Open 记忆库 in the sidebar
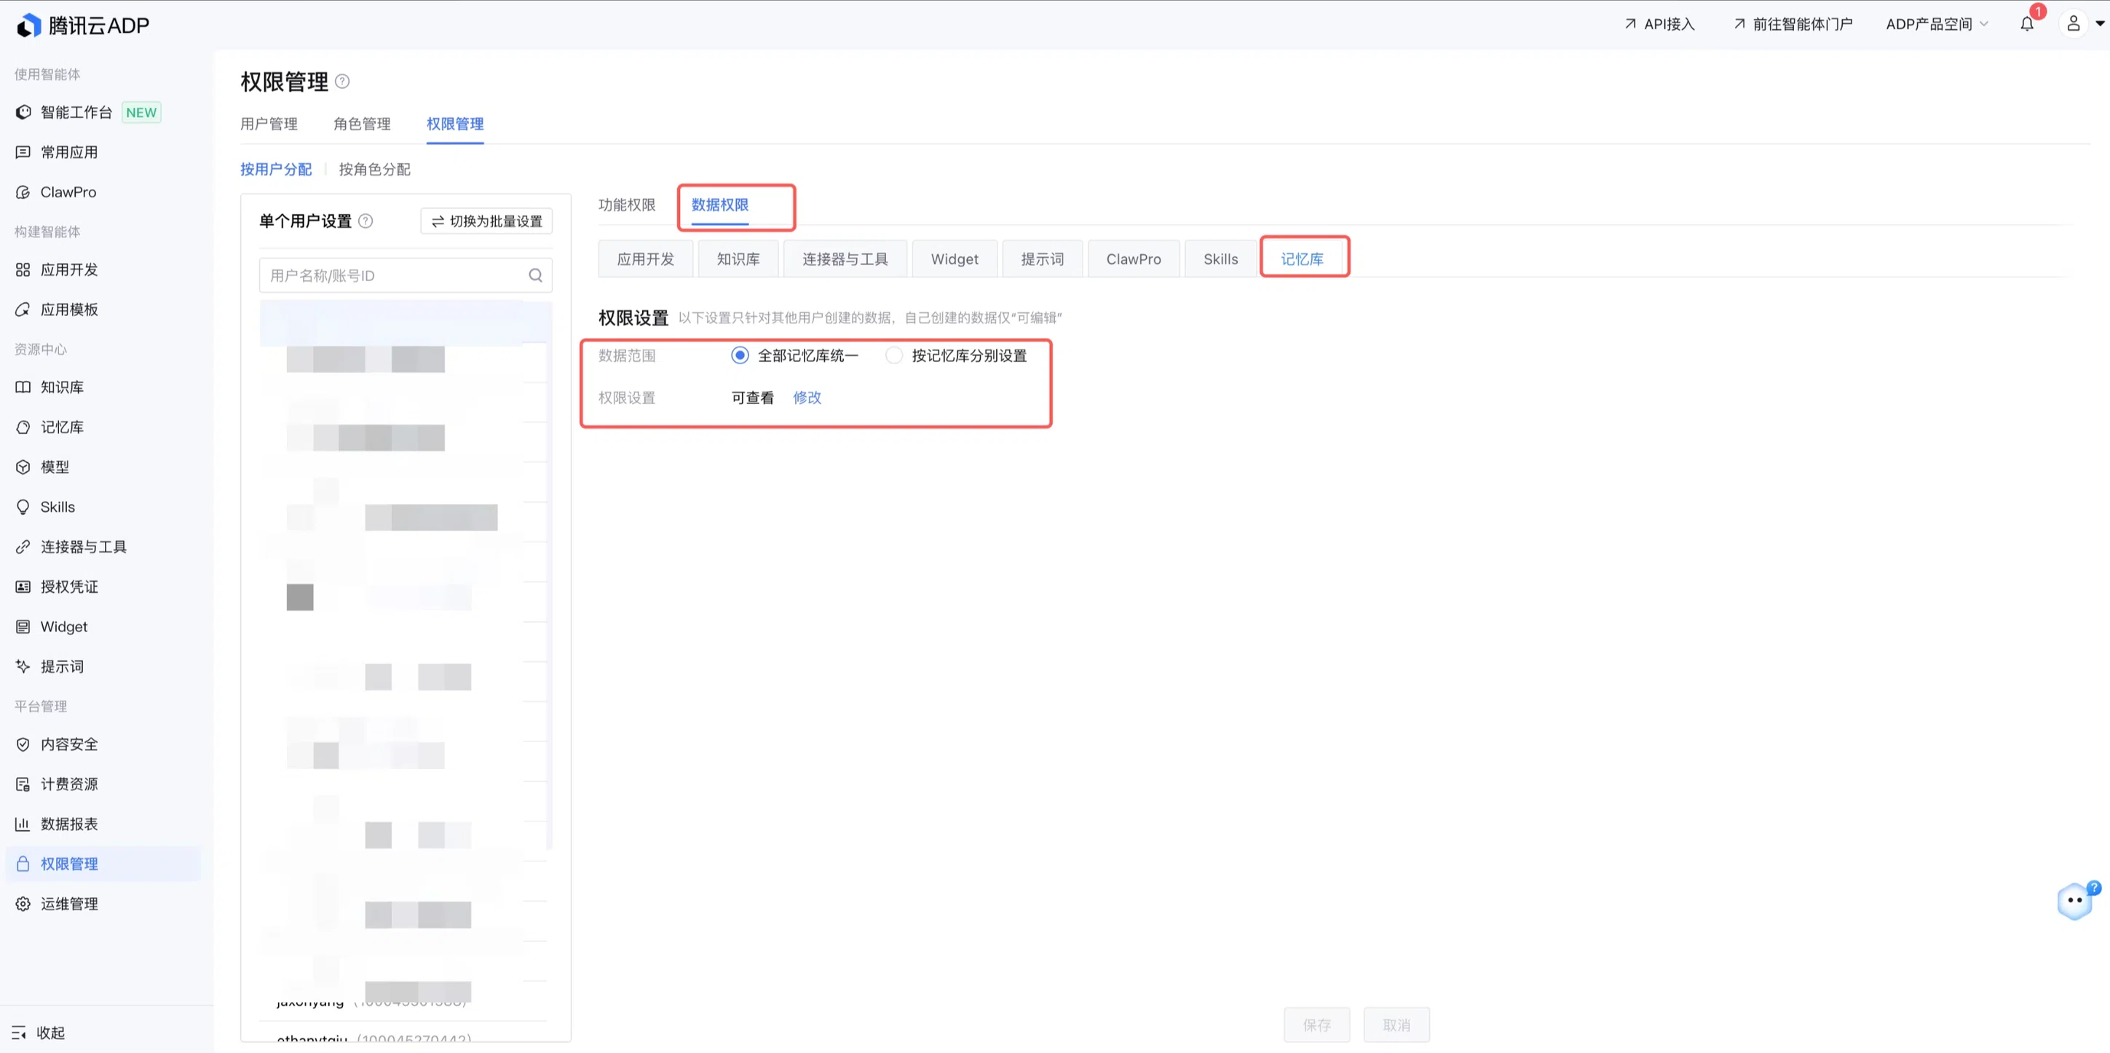 (x=61, y=427)
